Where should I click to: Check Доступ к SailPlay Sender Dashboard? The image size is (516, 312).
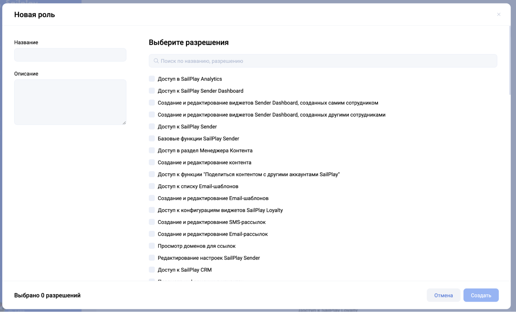(152, 91)
